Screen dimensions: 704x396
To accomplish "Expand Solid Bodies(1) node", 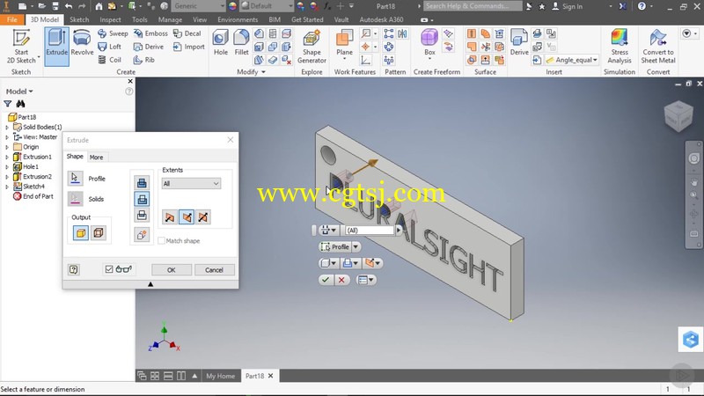I will click(7, 127).
